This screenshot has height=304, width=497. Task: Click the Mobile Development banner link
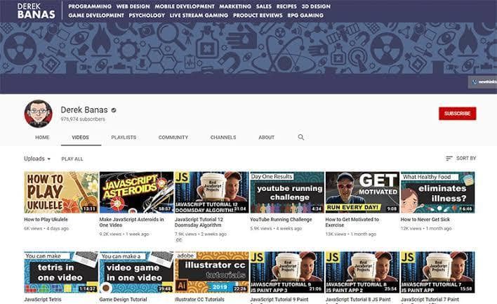(185, 6)
